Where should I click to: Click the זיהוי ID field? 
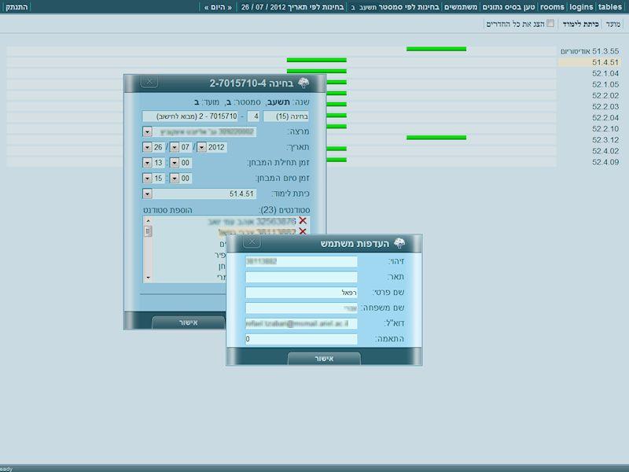tap(301, 261)
